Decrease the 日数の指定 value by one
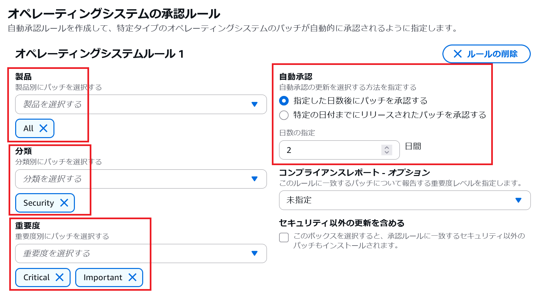The width and height of the screenshot is (543, 295). click(x=387, y=152)
